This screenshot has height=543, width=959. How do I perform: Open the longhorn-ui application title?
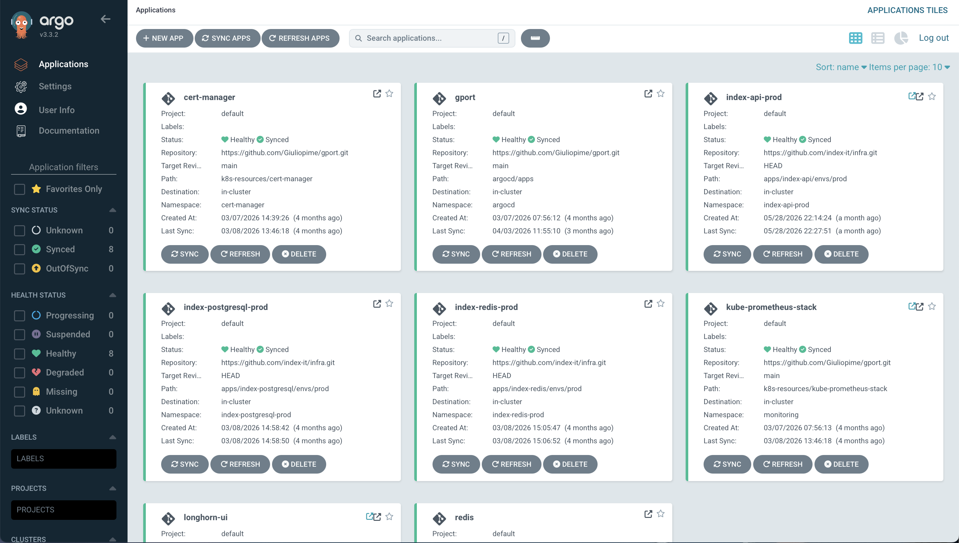pos(205,517)
